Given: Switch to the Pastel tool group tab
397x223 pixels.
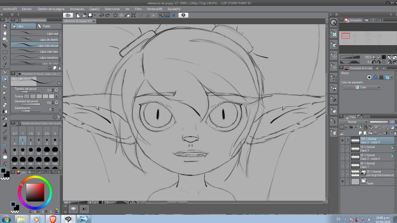Looking at the screenshot, I should [x=49, y=26].
